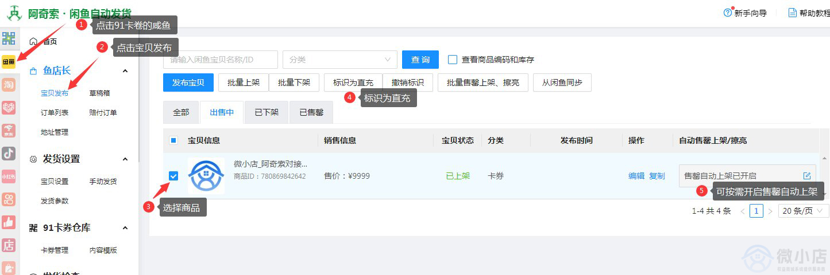Image resolution: width=830 pixels, height=275 pixels.
Task: Open the thumbs-up sidebar icon
Action: pos(9,222)
